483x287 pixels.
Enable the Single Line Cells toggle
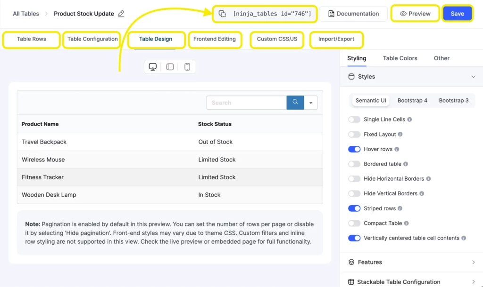[354, 120]
